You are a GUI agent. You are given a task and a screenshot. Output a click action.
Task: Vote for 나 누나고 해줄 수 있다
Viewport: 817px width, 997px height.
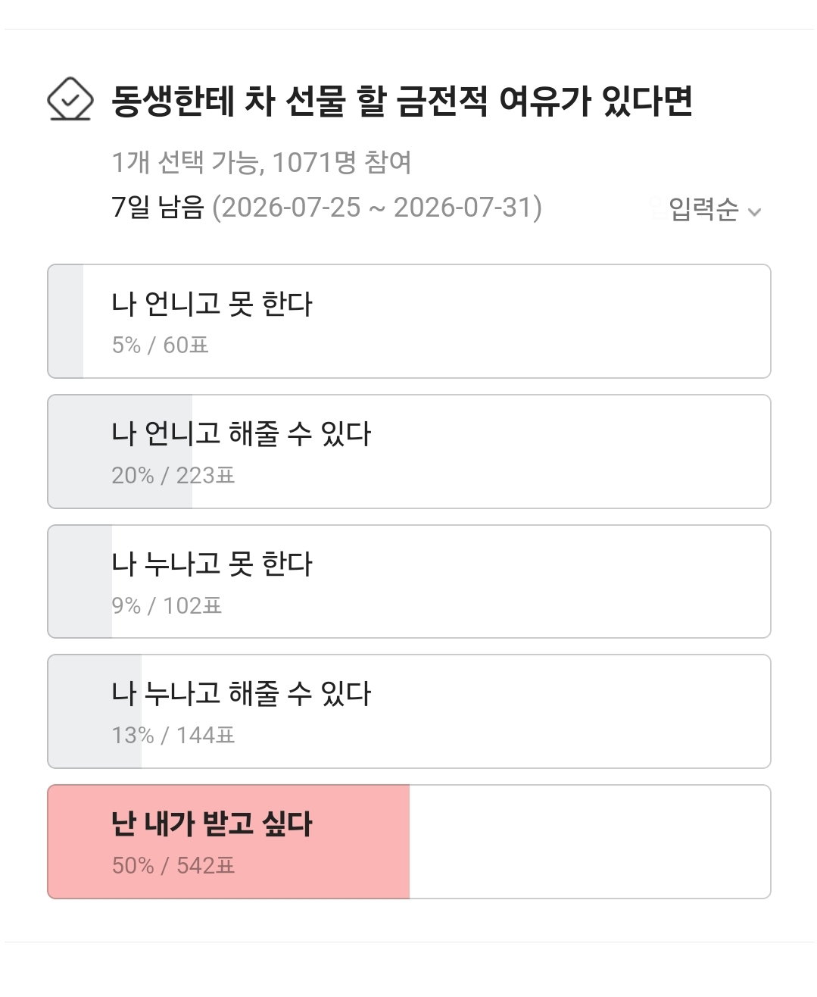coord(409,711)
